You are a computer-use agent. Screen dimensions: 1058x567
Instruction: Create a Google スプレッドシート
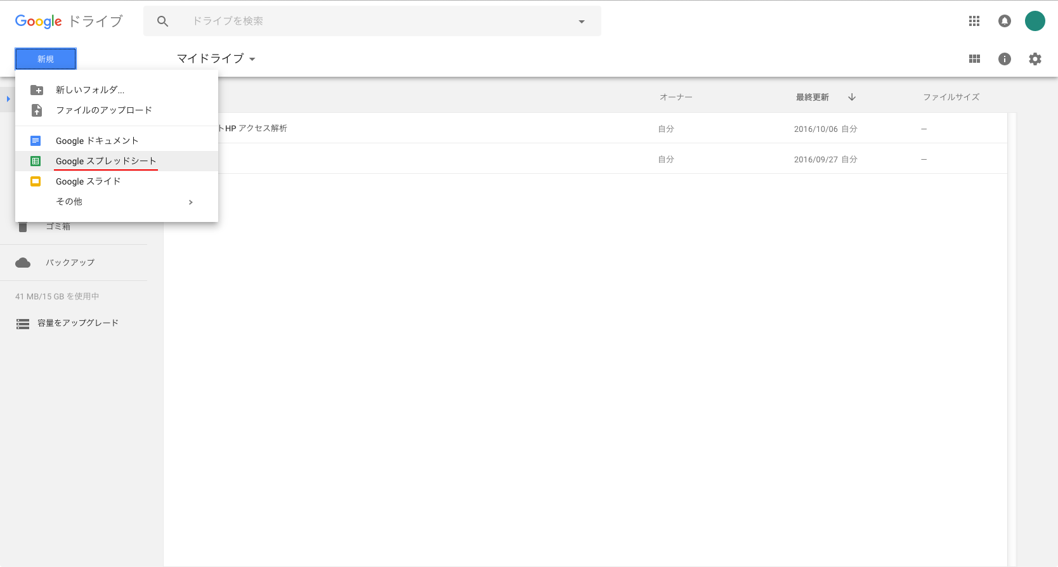(117, 161)
